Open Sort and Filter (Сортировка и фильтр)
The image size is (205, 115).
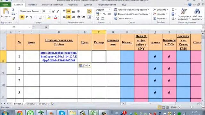click(x=184, y=14)
